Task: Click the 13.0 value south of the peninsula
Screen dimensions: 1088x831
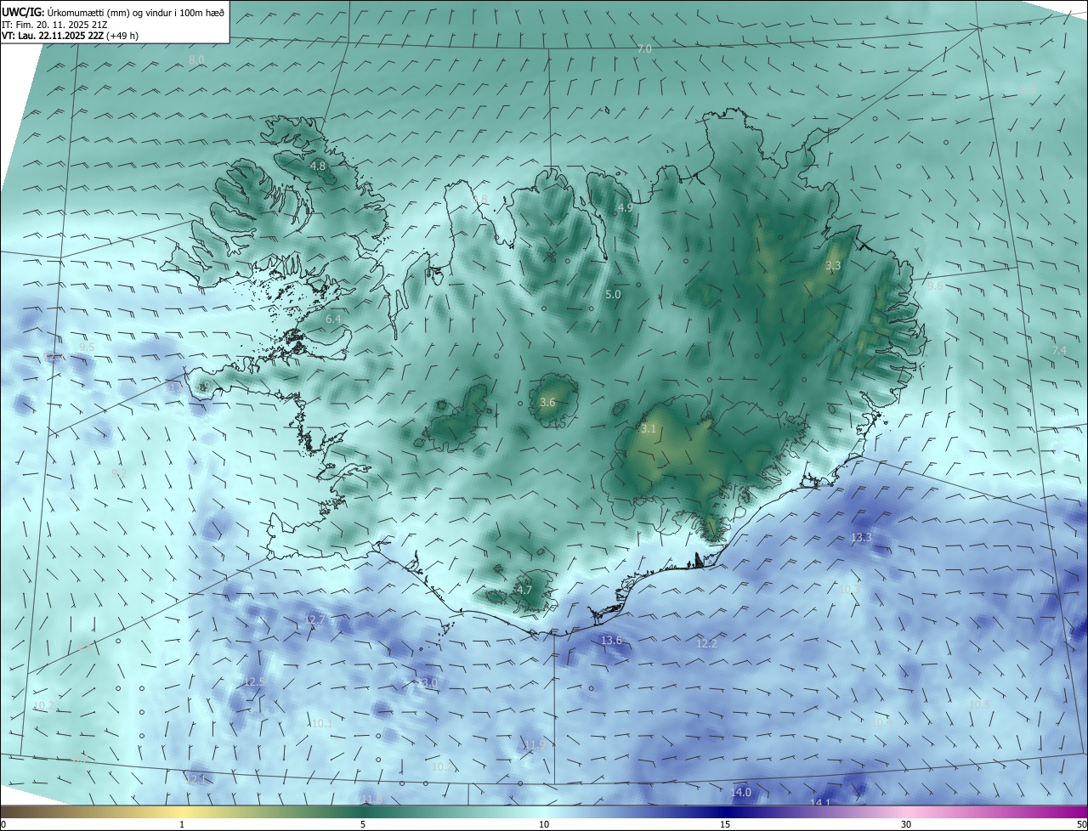Action: (428, 682)
